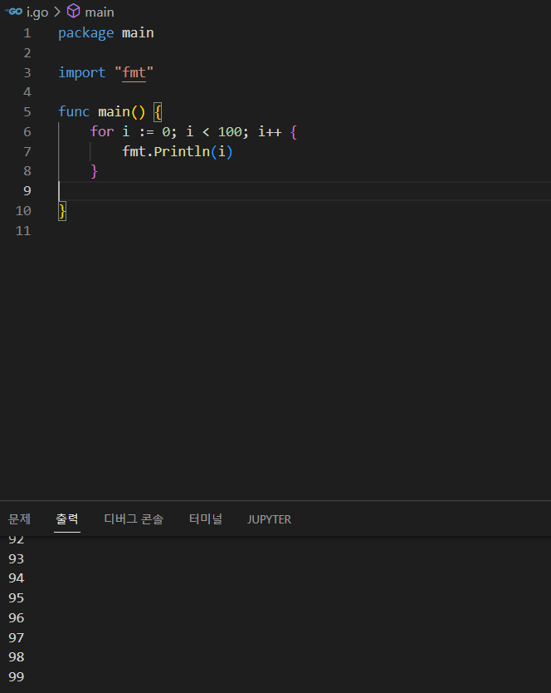The image size is (551, 693).
Task: Click output value 98
Action: (17, 657)
